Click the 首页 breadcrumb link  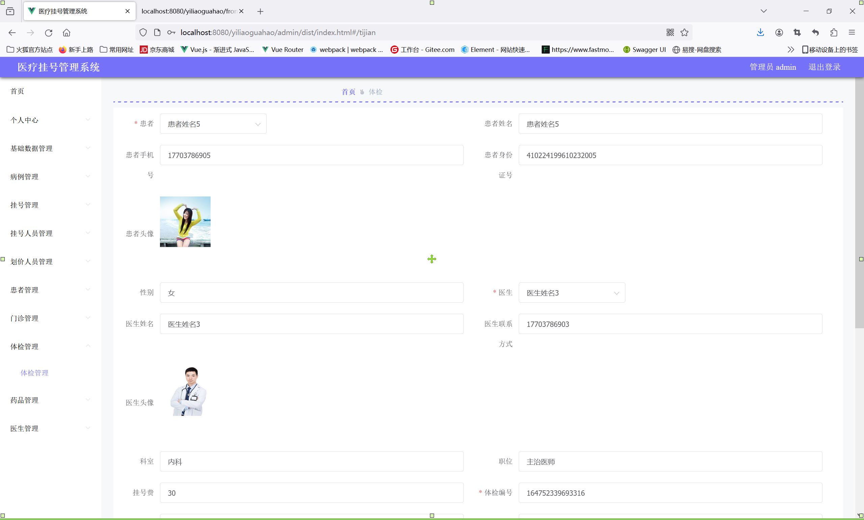tap(348, 92)
